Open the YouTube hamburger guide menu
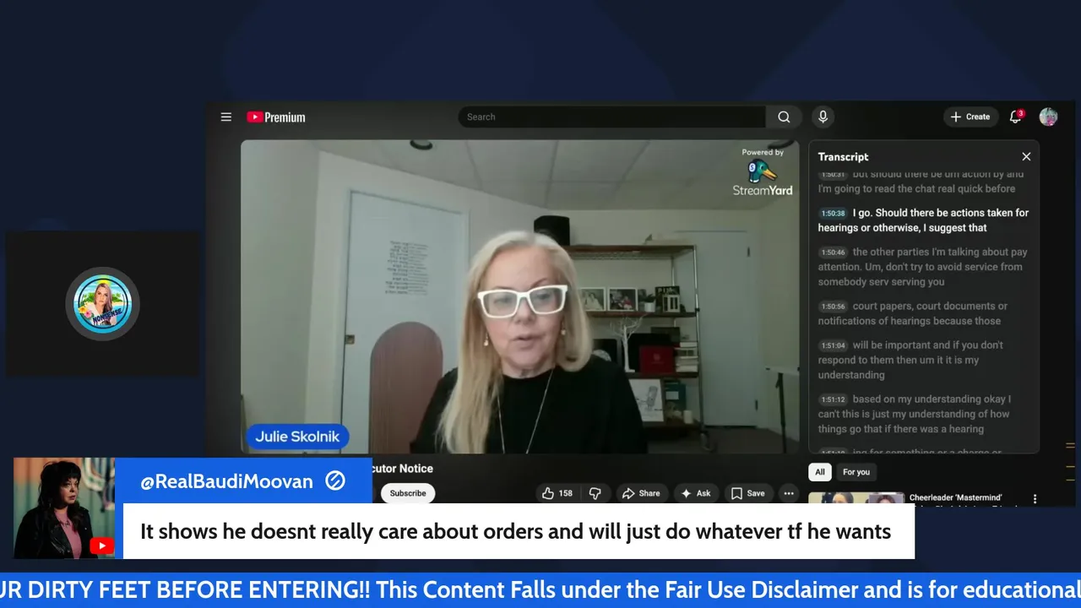Image resolution: width=1081 pixels, height=608 pixels. pos(226,117)
